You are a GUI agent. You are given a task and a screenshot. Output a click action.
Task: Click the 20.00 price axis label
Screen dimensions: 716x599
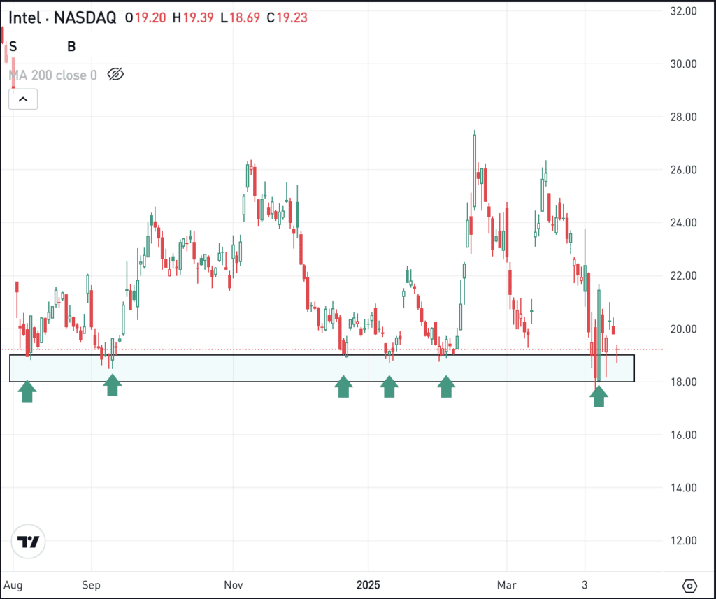coord(683,329)
